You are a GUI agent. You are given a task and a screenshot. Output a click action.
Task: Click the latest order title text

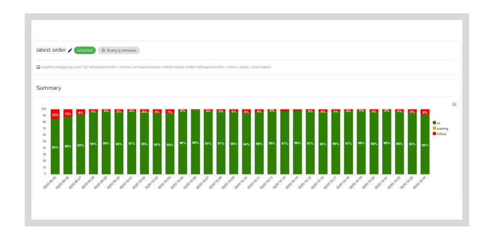(51, 50)
